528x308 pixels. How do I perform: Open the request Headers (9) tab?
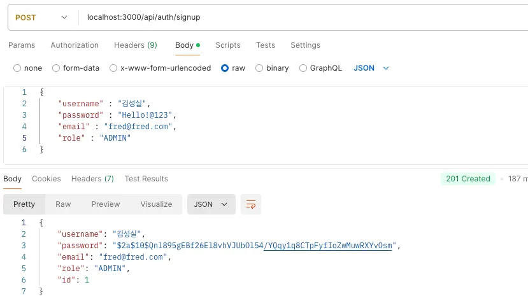coord(136,45)
